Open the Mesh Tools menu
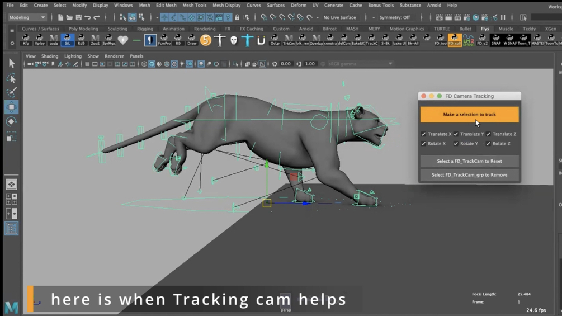Image resolution: width=562 pixels, height=316 pixels. coord(194,6)
